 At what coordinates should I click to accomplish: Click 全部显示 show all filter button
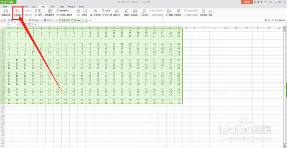pos(27,11)
